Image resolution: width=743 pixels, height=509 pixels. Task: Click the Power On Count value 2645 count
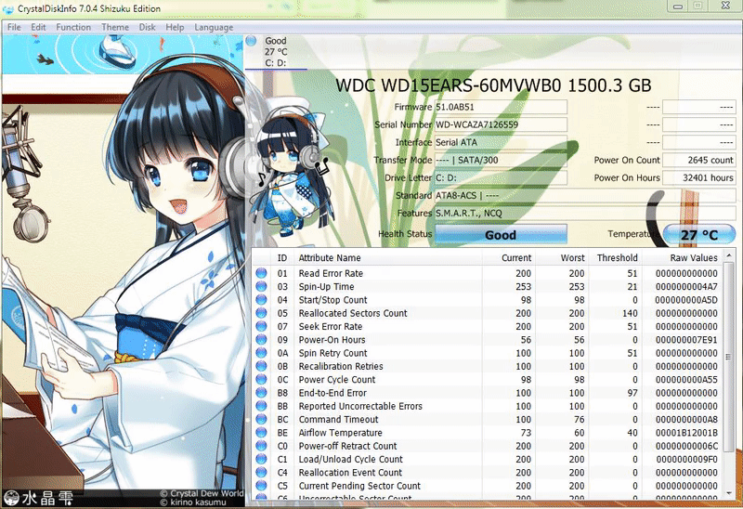[699, 160]
